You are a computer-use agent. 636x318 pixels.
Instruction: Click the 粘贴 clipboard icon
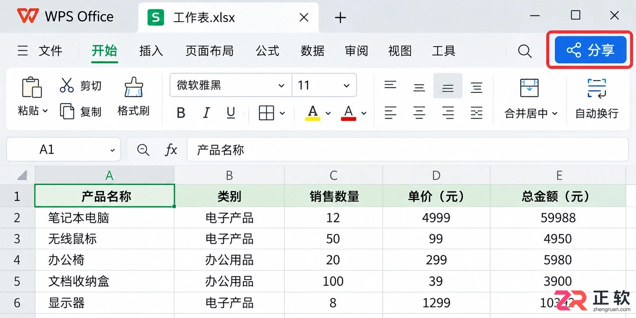point(32,87)
